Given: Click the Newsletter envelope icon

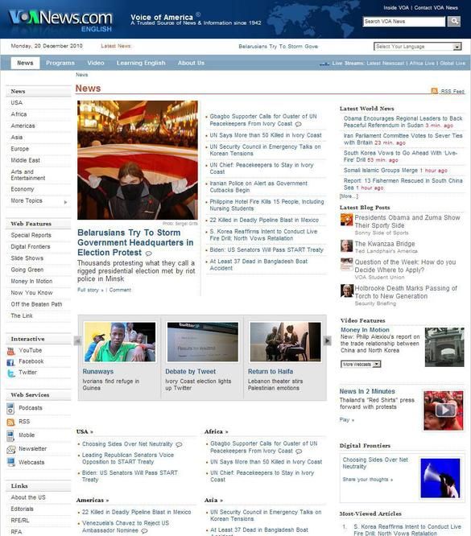Looking at the screenshot, I should tap(11, 449).
